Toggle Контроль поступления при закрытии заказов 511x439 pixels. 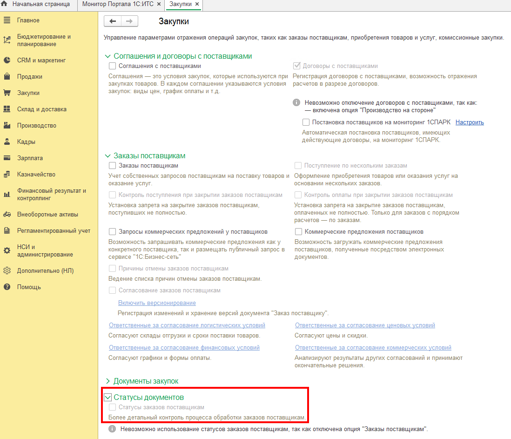pyautogui.click(x=113, y=195)
